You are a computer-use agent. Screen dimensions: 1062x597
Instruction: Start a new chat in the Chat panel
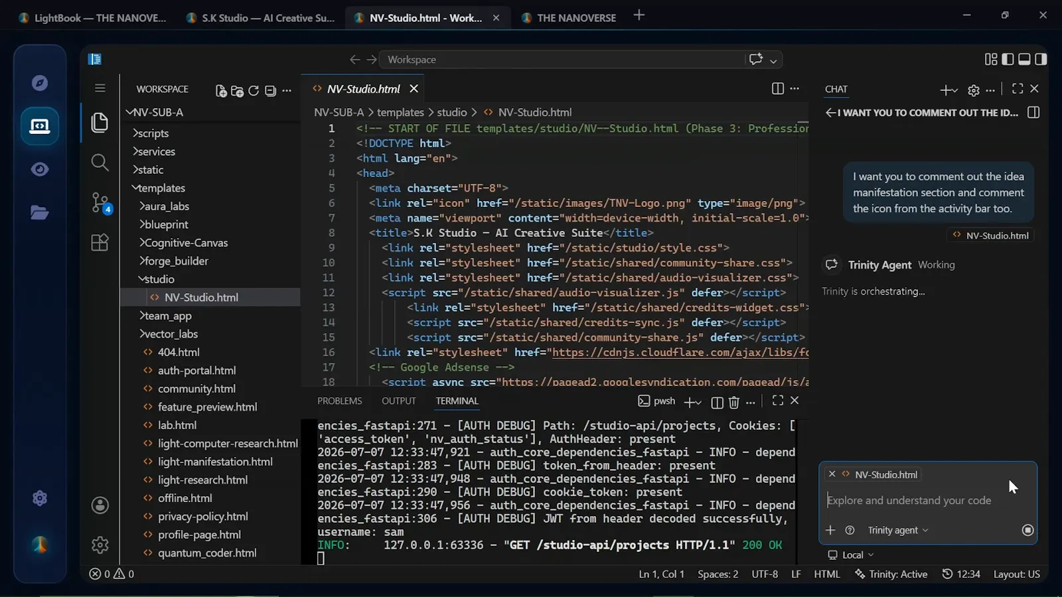[x=945, y=90]
